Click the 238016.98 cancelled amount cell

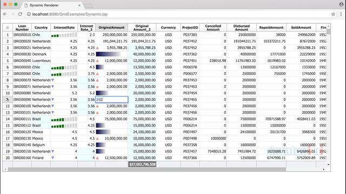click(213, 61)
